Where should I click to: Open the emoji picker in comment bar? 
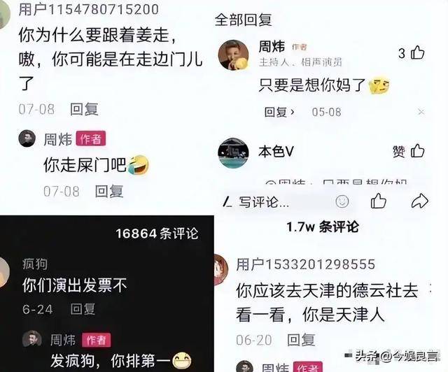pyautogui.click(x=342, y=201)
